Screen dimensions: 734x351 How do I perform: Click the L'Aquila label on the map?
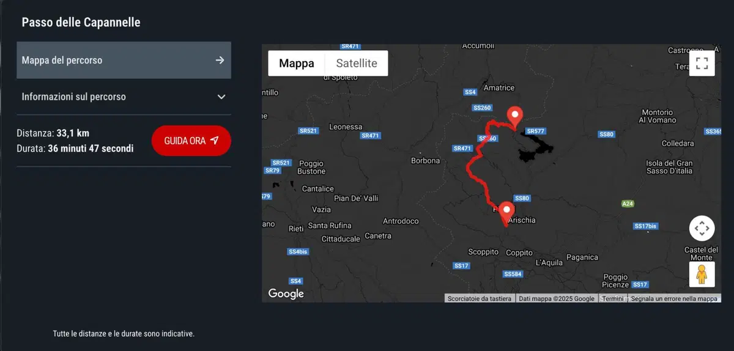[549, 262]
